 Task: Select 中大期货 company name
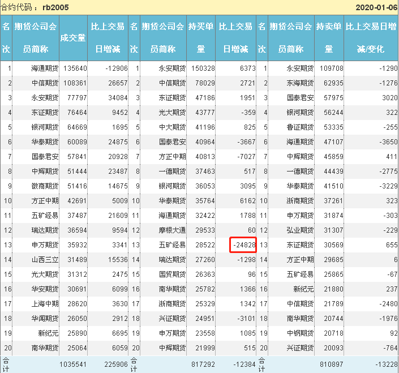172,127
